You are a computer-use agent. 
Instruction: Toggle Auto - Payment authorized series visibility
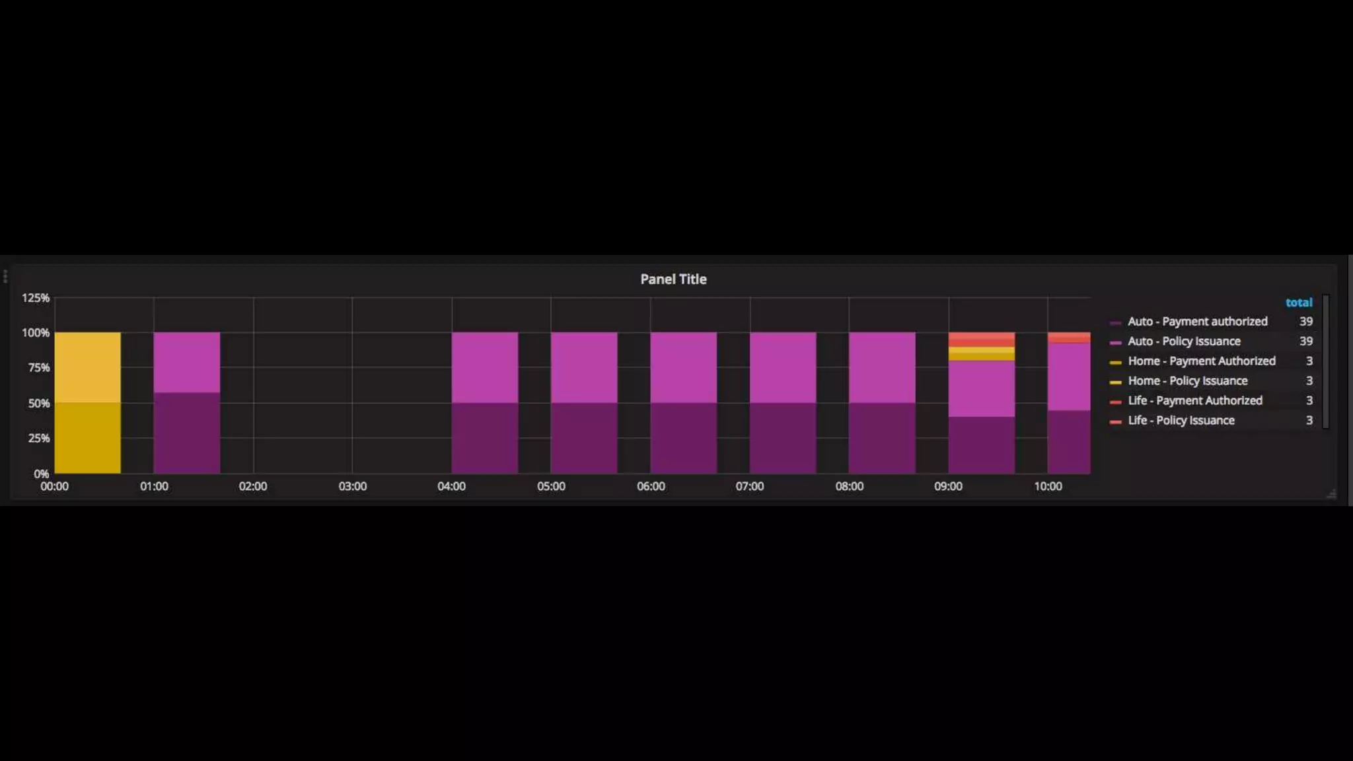point(1197,322)
